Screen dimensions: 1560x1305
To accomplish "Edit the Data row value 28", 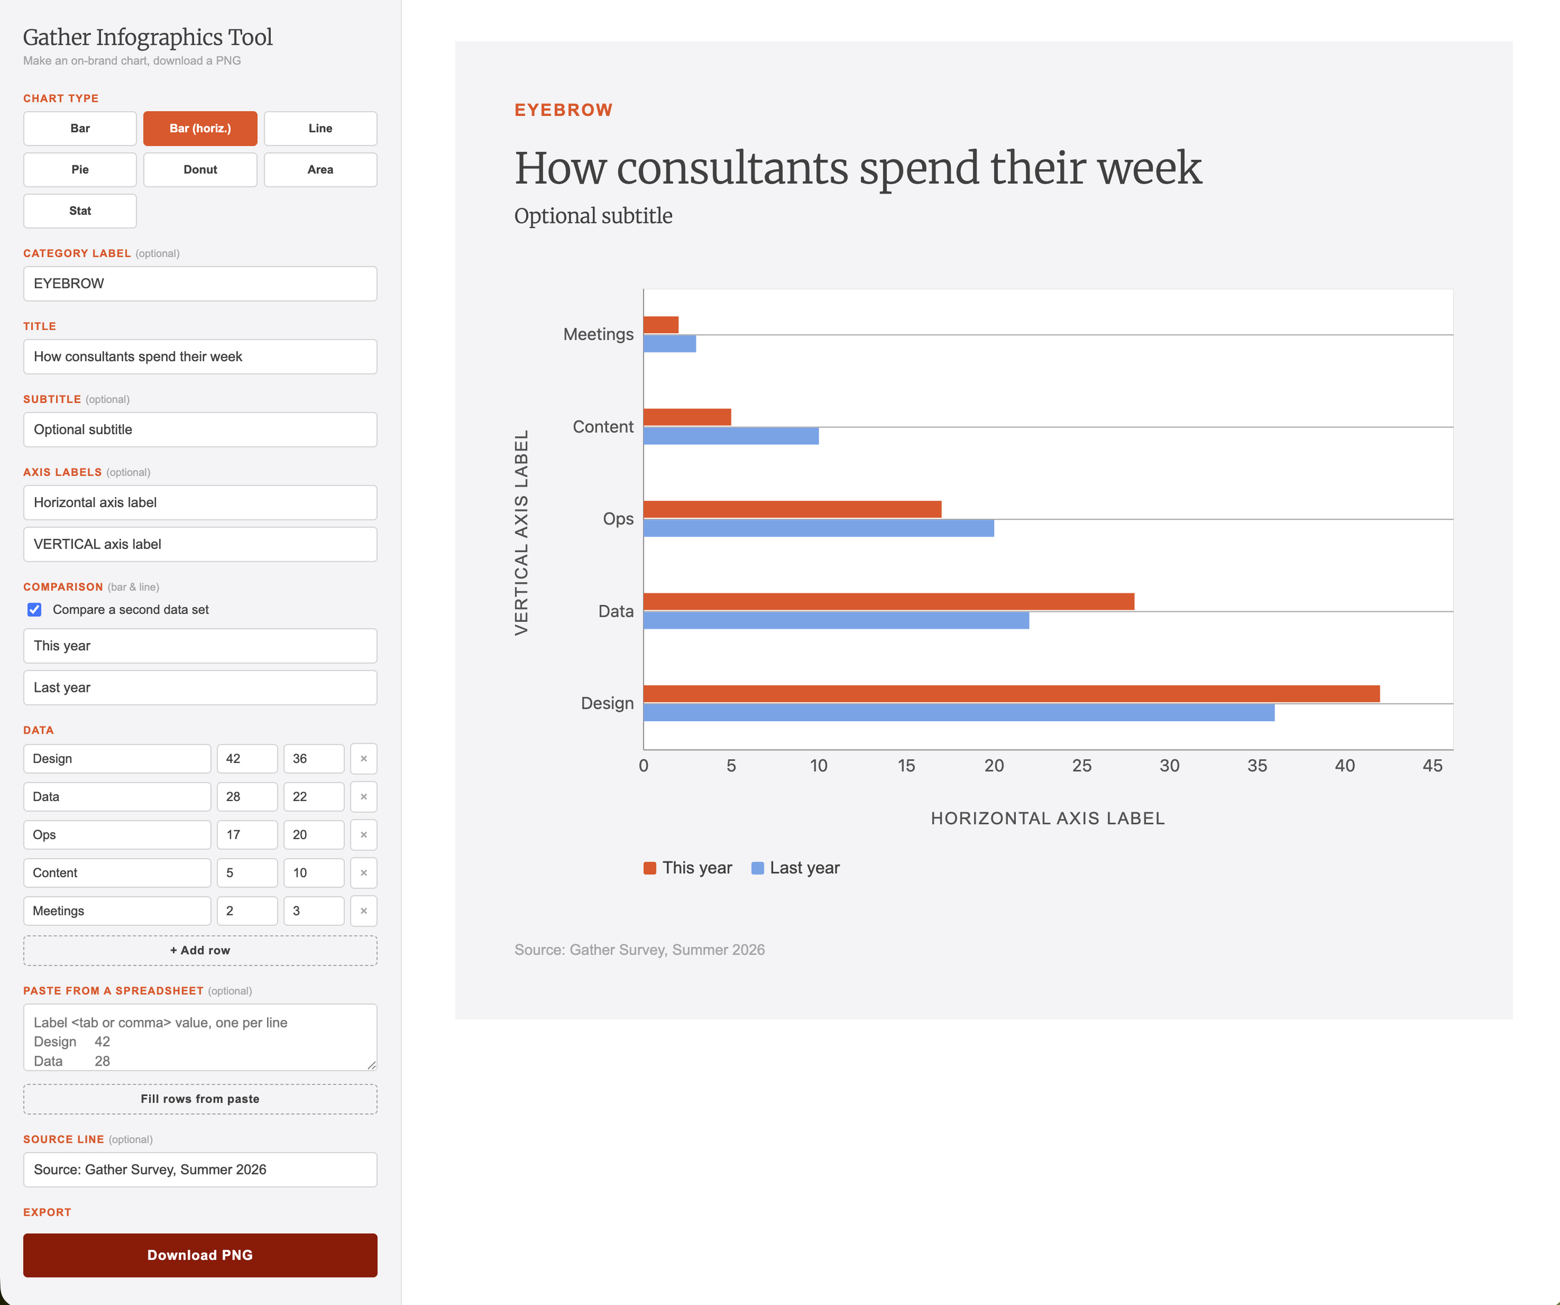I will coord(247,797).
